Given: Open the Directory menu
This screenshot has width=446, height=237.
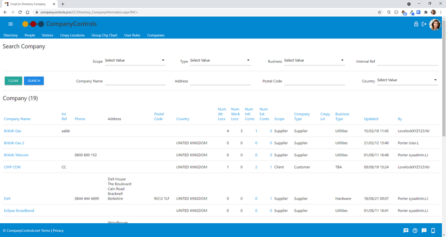Looking at the screenshot, I should [x=10, y=35].
